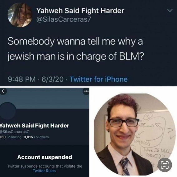Screen dimensions: 177x177
Task: Select the suspended profile's display name
Action: (34, 126)
